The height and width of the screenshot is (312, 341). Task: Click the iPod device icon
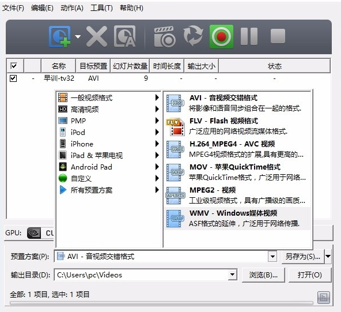[x=63, y=132]
